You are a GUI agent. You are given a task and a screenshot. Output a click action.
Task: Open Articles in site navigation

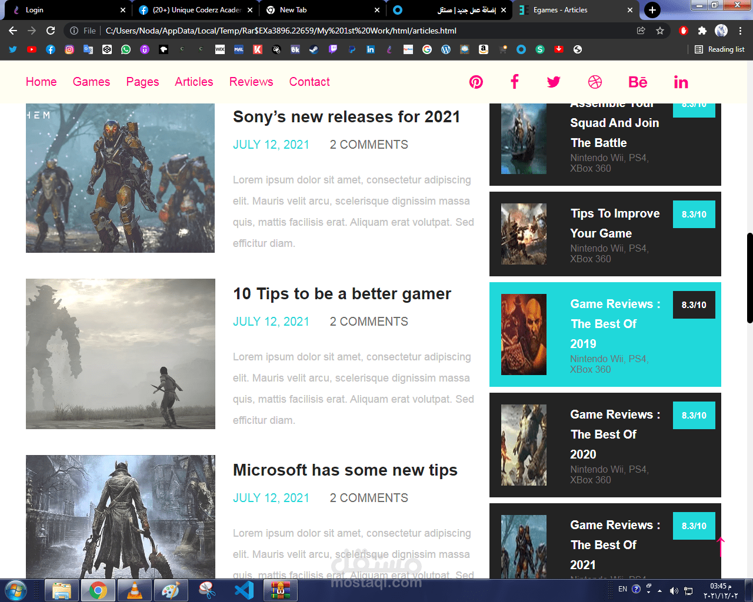(x=194, y=82)
